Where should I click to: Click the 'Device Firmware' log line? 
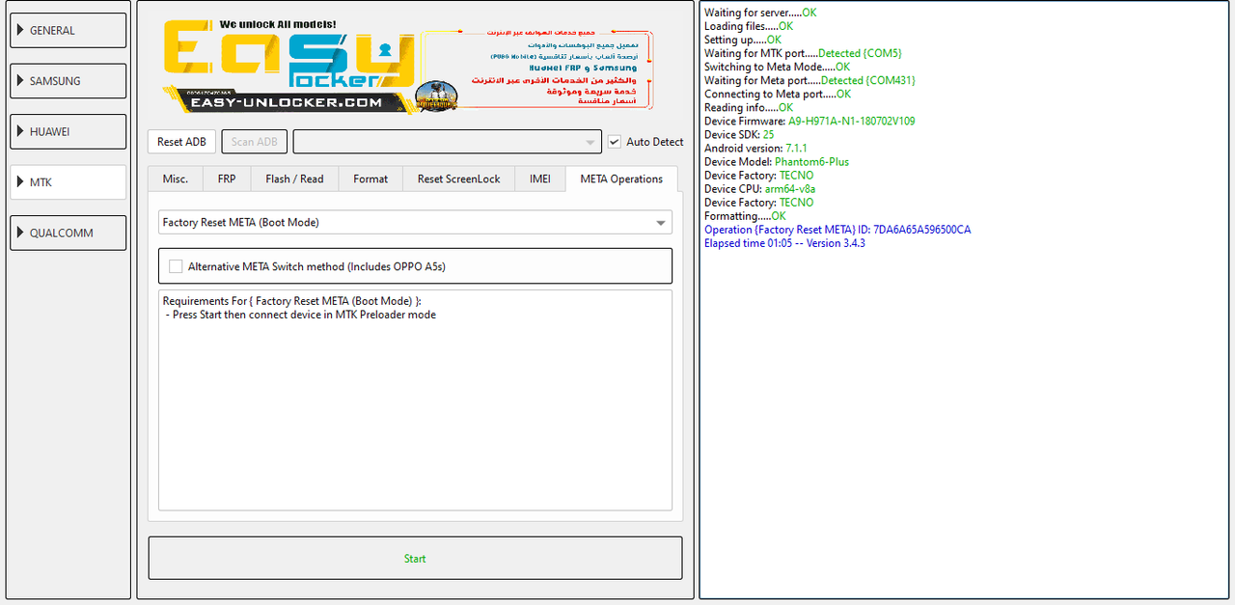(810, 122)
